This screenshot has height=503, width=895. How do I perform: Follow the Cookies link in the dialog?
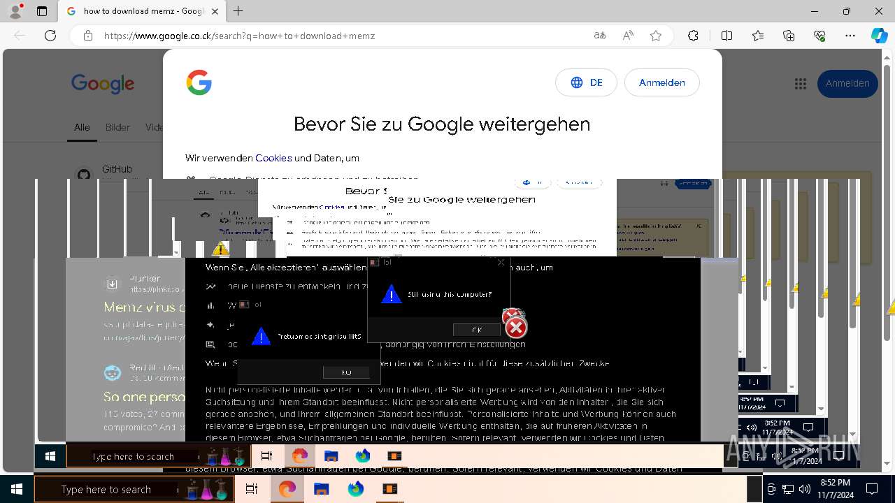(x=273, y=158)
